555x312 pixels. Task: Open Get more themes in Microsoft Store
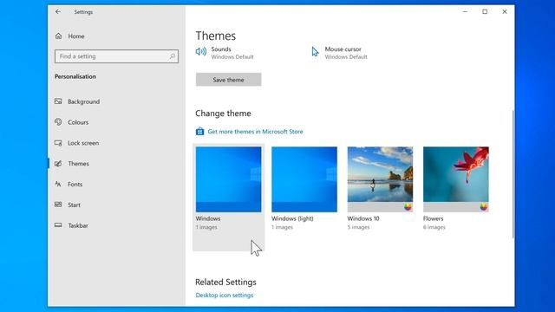click(255, 132)
